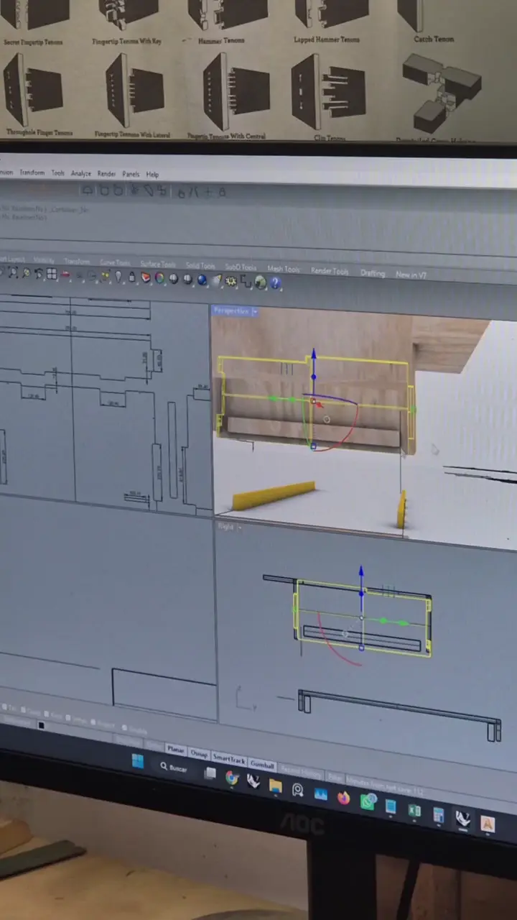Click the Buscar search box on taskbar
517x920 pixels.
(x=174, y=768)
